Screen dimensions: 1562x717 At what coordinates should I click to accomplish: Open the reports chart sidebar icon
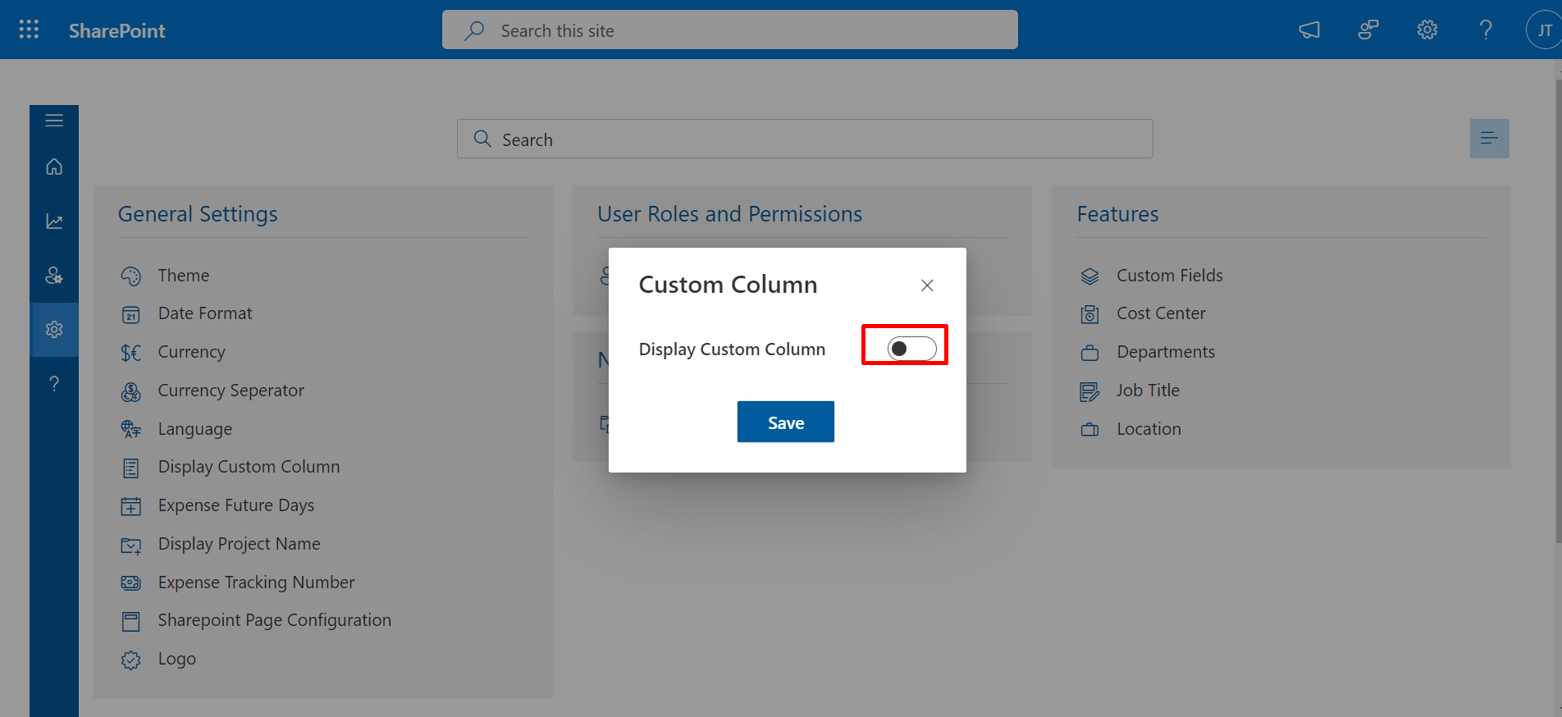(x=54, y=221)
